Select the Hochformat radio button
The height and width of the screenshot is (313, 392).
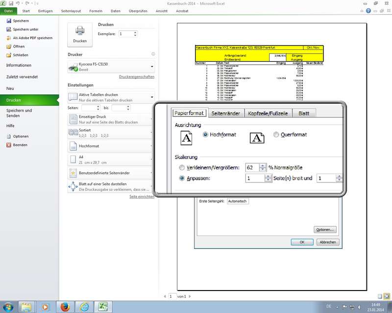pos(205,134)
